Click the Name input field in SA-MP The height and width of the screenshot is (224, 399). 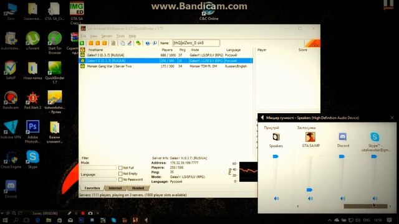pos(196,43)
